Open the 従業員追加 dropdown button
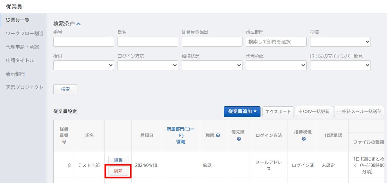Image resolution: width=387 pixels, height=183 pixels. [242, 112]
